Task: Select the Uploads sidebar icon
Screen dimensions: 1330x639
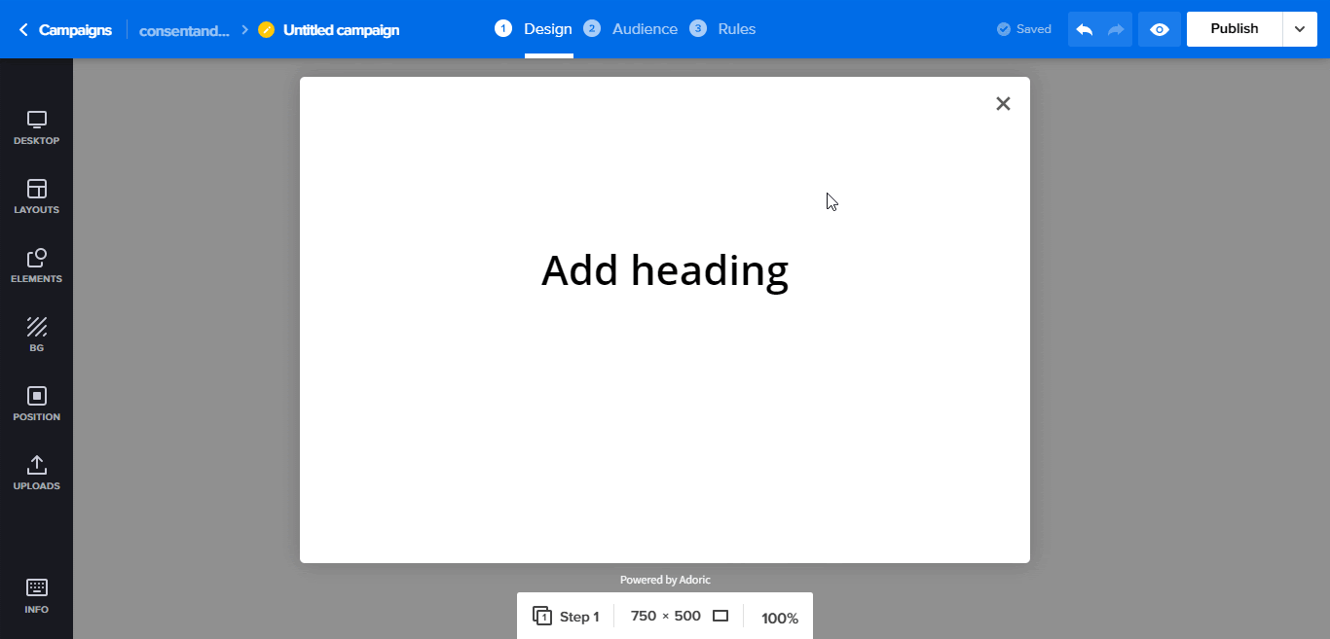Action: (36, 473)
